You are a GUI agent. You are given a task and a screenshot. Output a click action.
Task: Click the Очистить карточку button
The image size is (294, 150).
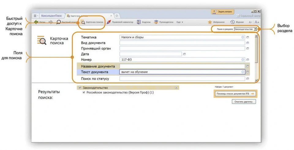click(244, 102)
